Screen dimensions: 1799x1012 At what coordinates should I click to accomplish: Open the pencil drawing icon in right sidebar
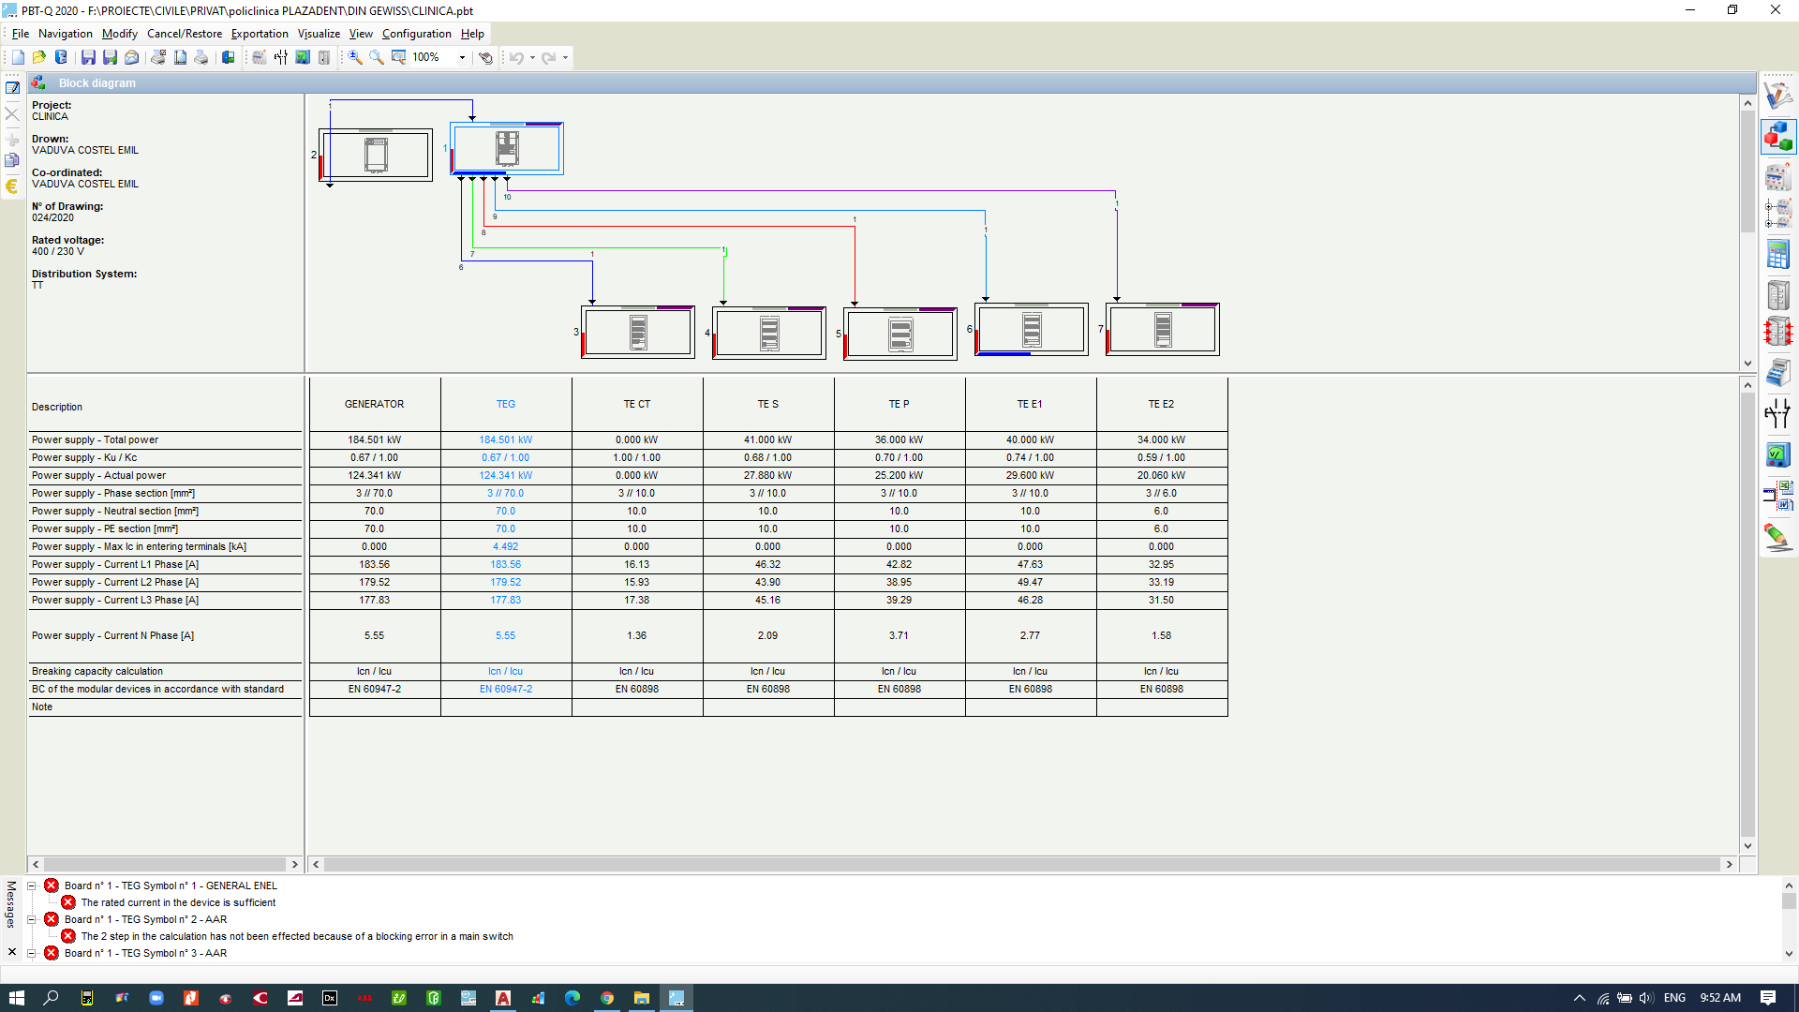coord(1777,537)
